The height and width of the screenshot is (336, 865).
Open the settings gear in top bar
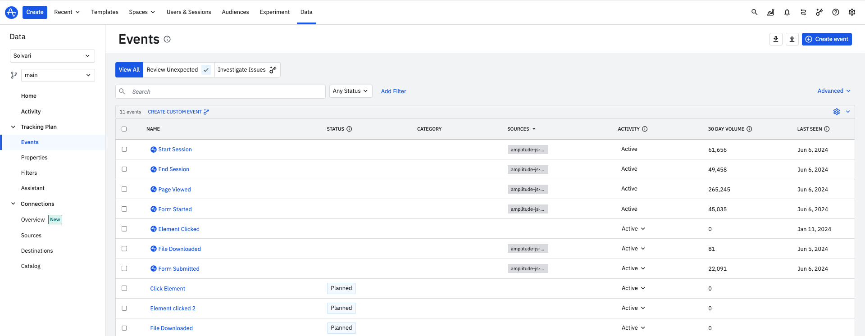point(852,12)
